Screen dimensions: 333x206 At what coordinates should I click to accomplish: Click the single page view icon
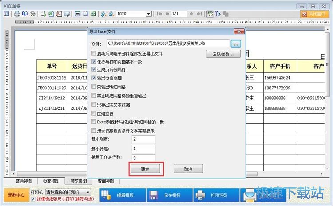coord(85,14)
